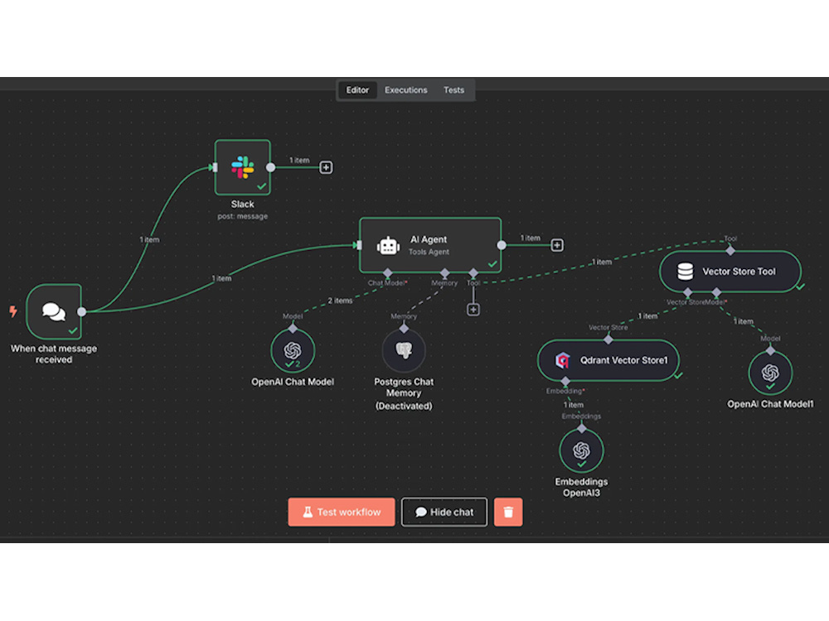Click the 'Embeddings OpenAI3' label
Image resolution: width=829 pixels, height=621 pixels.
[x=582, y=487]
